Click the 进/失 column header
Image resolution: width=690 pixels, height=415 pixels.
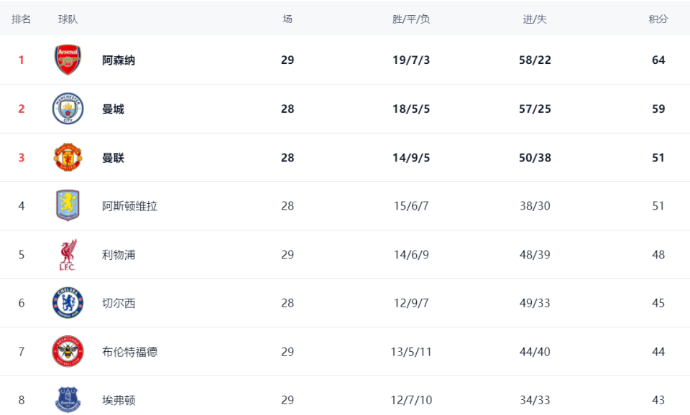(535, 19)
